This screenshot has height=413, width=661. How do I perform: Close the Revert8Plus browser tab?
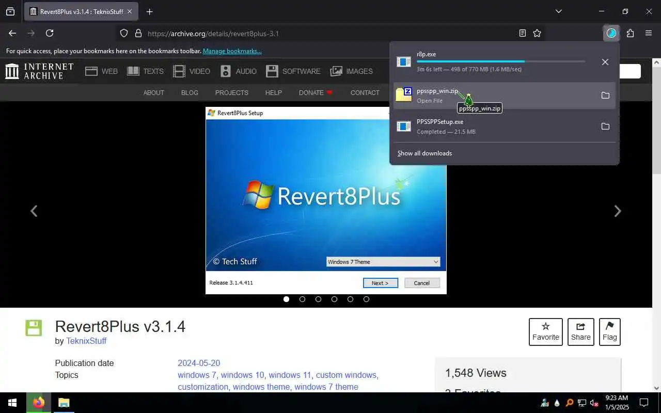pyautogui.click(x=130, y=11)
